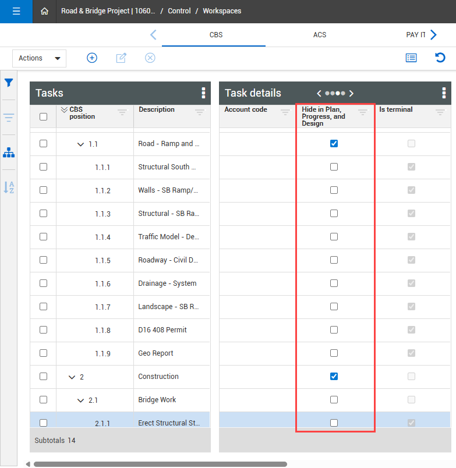Image resolution: width=456 pixels, height=468 pixels.
Task: Click the refresh arrow icon
Action: point(440,58)
